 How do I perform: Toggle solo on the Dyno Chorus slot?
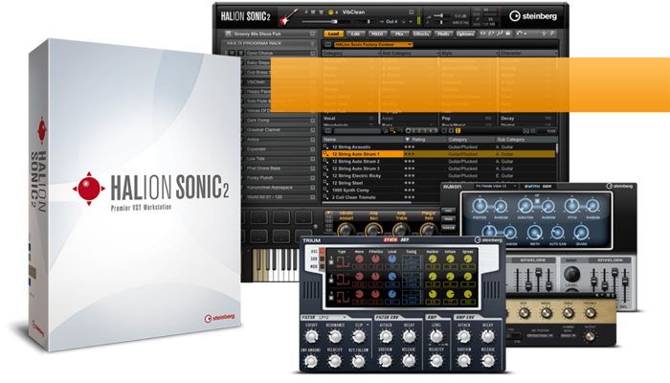pos(240,53)
